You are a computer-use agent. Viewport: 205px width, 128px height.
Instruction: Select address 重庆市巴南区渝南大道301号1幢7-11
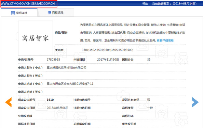[x=70, y=84]
